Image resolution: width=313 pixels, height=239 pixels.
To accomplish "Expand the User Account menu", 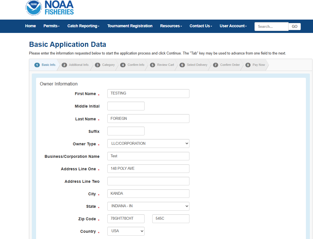I will pos(233,26).
